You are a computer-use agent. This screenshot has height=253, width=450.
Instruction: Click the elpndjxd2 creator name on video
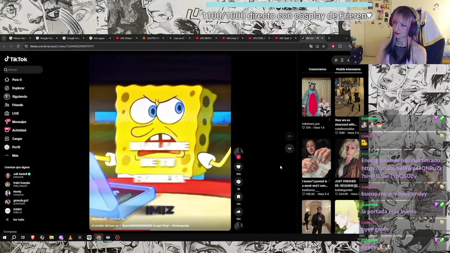click(x=99, y=219)
